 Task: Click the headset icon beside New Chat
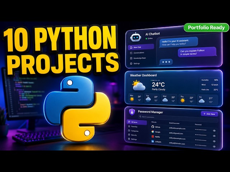point(131,47)
